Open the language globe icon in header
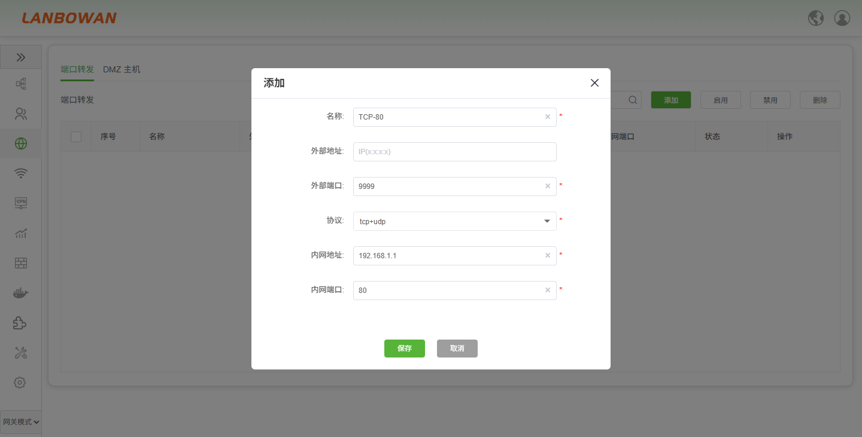Screen dimensions: 862x437 [816, 18]
